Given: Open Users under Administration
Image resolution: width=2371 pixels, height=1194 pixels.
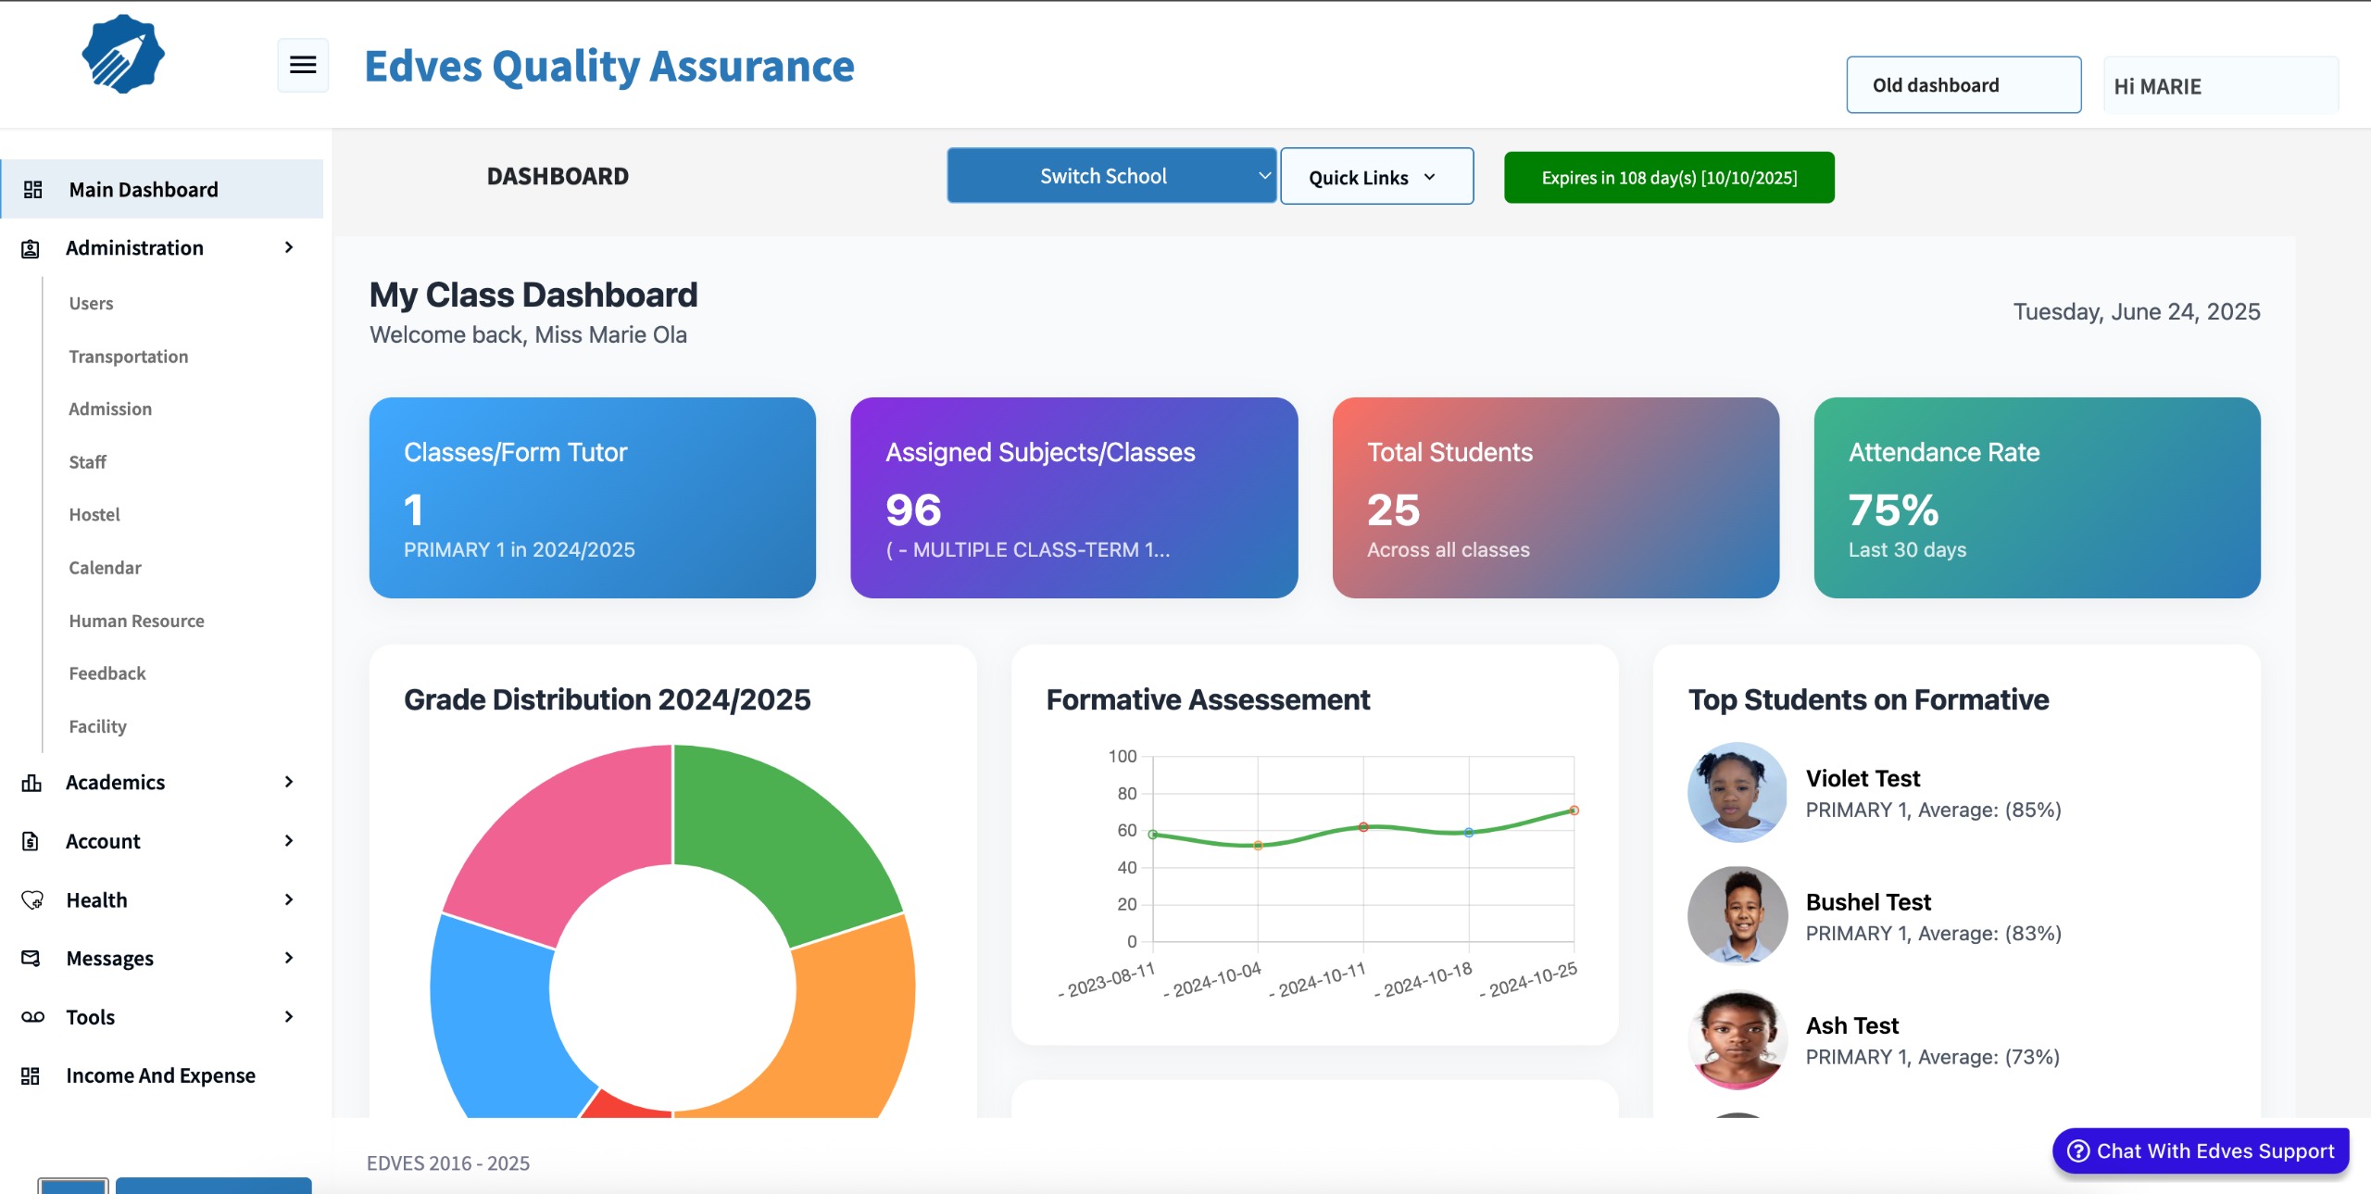Looking at the screenshot, I should click(x=91, y=304).
